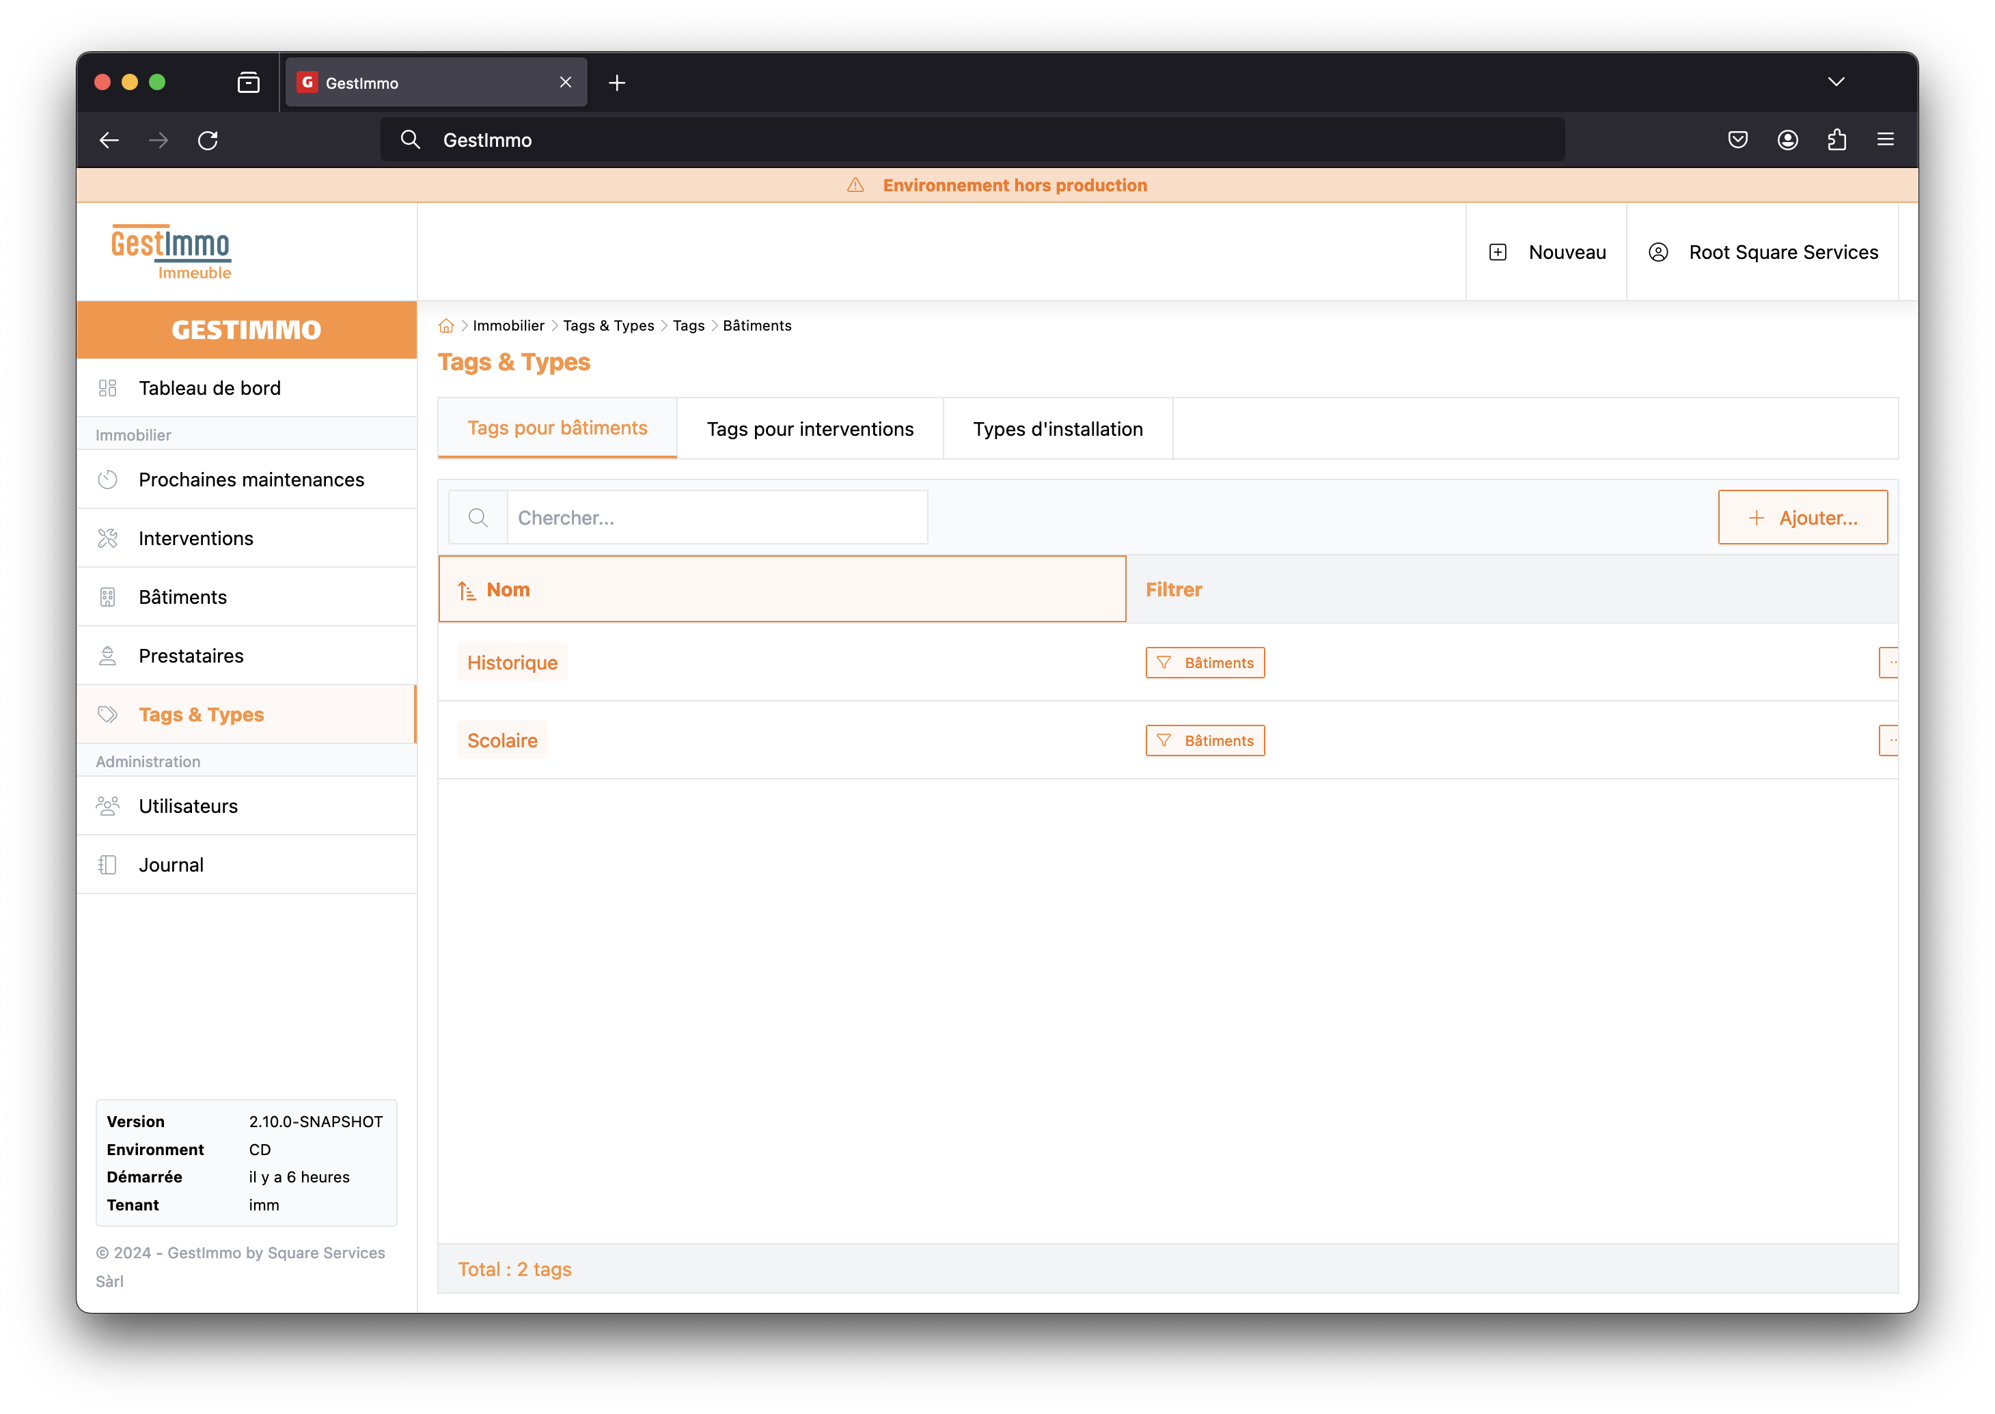Open the Bâtiments sidebar entry
This screenshot has height=1414, width=1995.
coord(182,597)
